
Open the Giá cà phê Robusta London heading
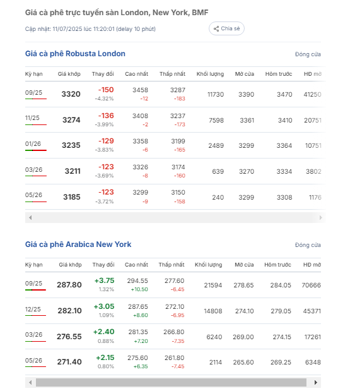point(75,54)
